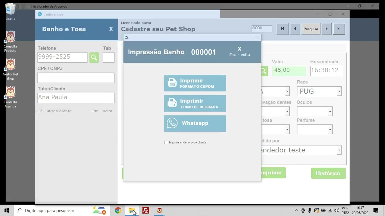Click Imprimir Termo de Retirada button
Image resolution: width=385 pixels, height=216 pixels.
195,103
